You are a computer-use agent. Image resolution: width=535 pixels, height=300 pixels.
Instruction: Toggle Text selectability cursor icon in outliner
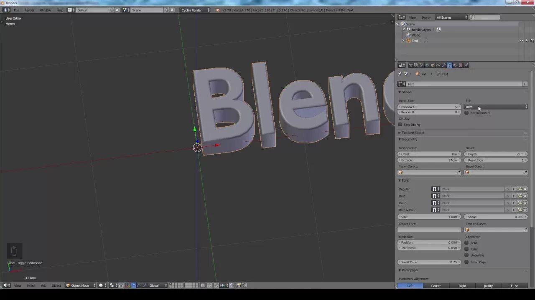click(x=527, y=41)
